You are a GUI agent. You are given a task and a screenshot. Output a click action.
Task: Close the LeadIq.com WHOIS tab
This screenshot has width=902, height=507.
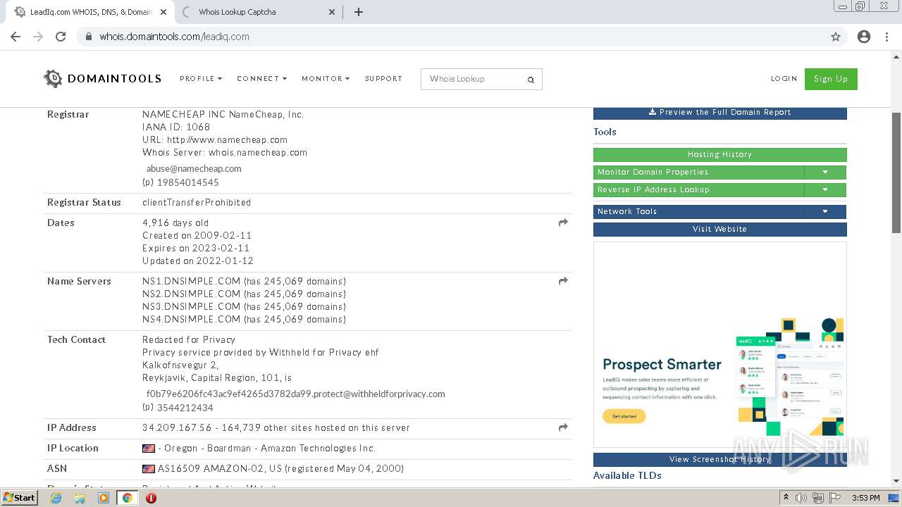163,12
